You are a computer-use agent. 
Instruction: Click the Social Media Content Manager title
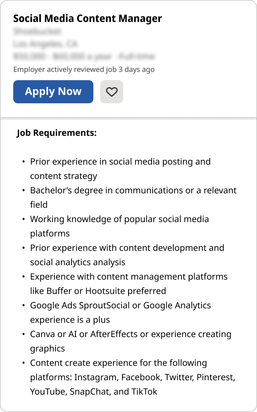[88, 19]
